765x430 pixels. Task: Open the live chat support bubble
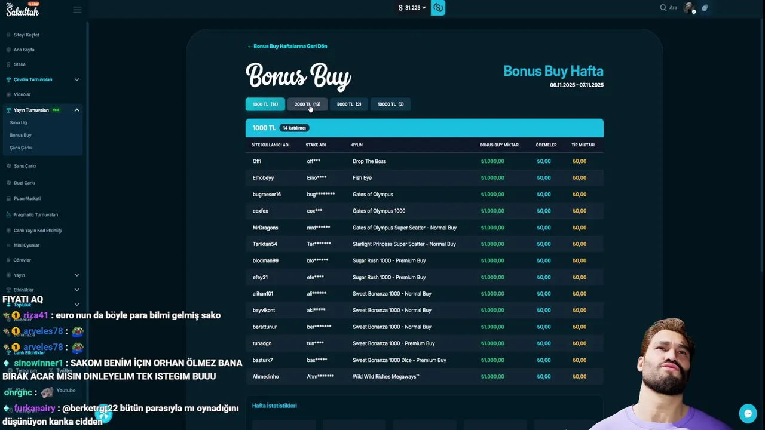click(748, 413)
